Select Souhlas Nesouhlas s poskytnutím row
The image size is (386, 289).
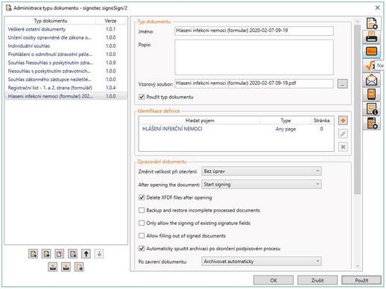[66, 63]
